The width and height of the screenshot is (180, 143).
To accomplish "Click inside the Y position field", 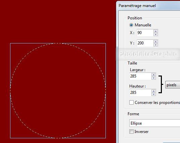I will (145, 43).
